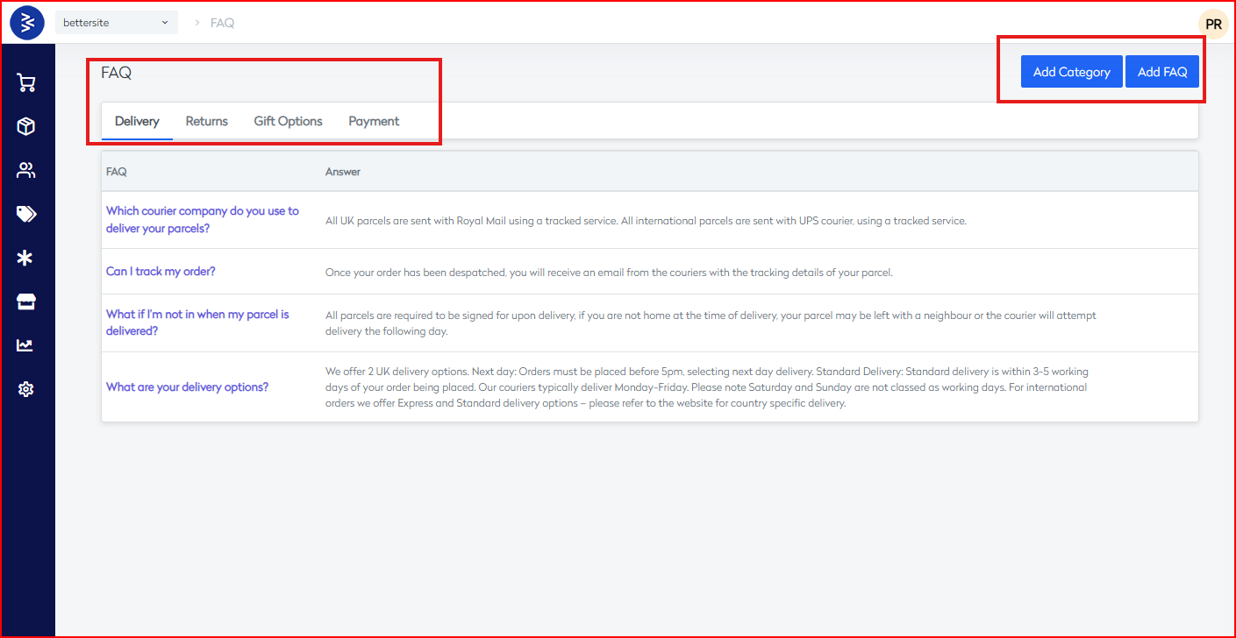Select the Payment tab
The height and width of the screenshot is (638, 1236).
374,121
